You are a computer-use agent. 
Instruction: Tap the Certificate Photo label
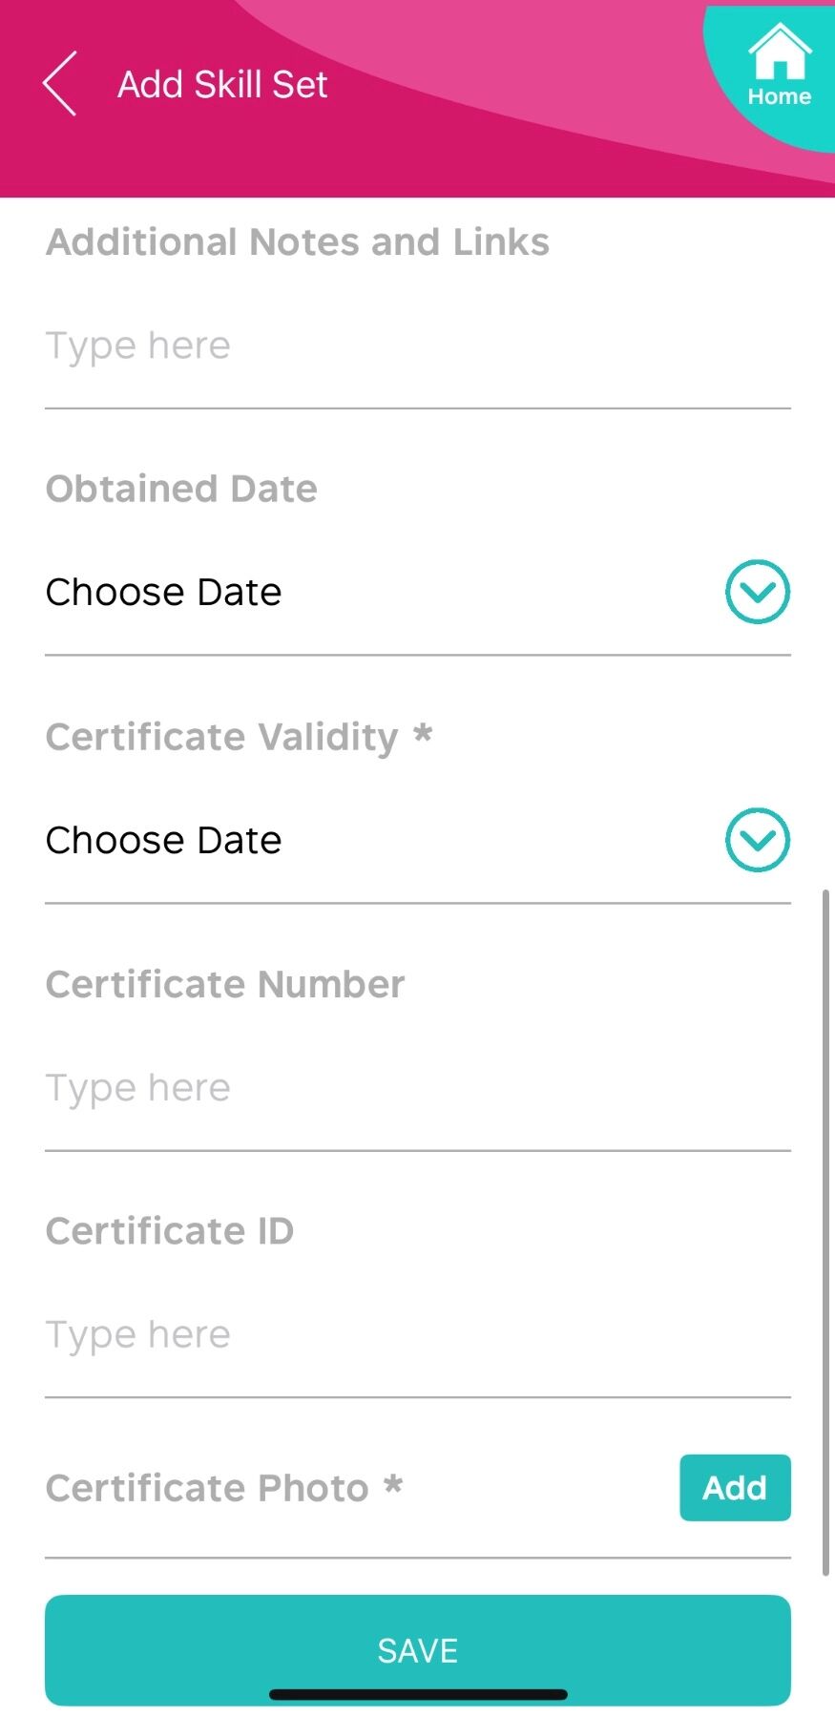(x=207, y=1488)
